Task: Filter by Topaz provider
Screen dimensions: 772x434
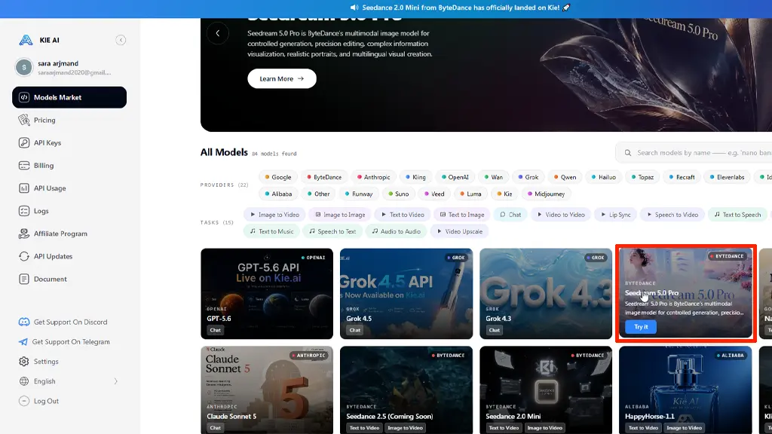Action: [x=642, y=177]
